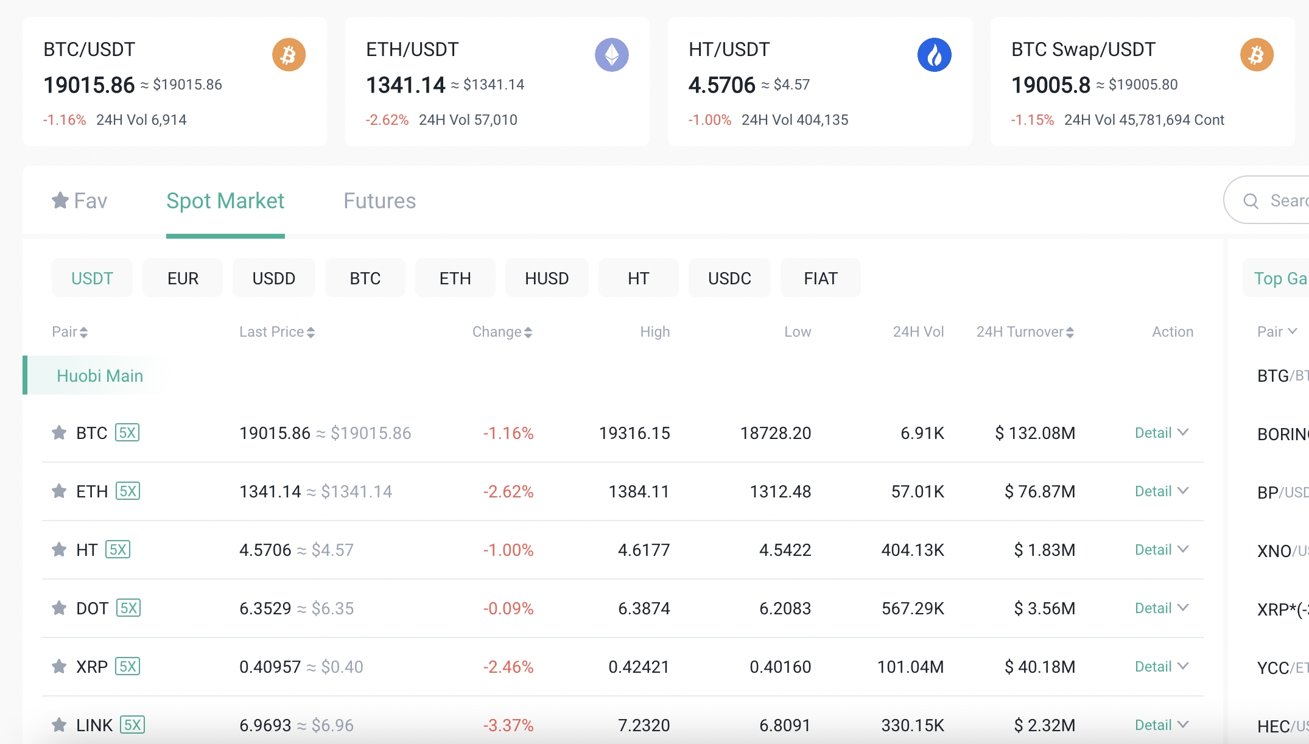Select the FIAT quote filter
Screen dimensions: 1309x744
click(x=821, y=278)
